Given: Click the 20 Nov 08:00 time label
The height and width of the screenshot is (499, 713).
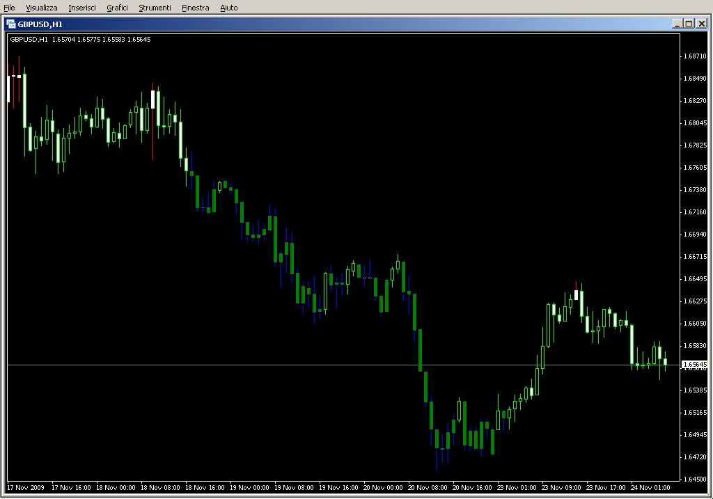Looking at the screenshot, I should click(x=428, y=488).
